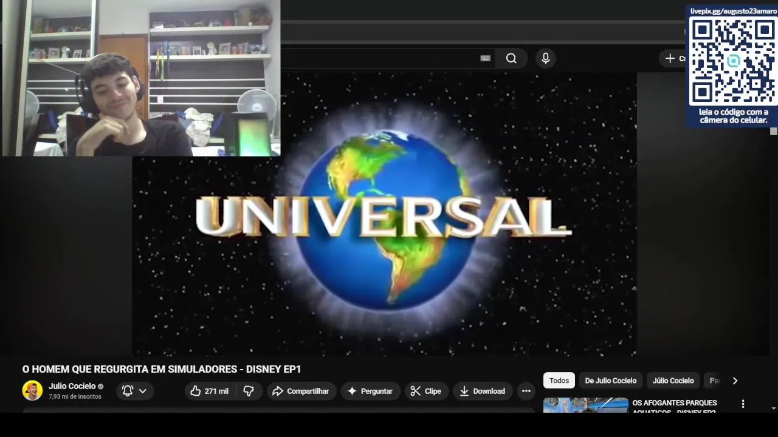The height and width of the screenshot is (437, 778).
Task: Click the webcam overlay of streamer
Action: [x=142, y=78]
